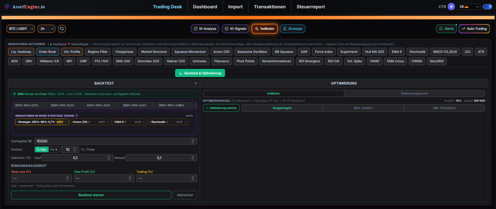Expand the Stochastik 1d timeframe chevron
The image size is (496, 209).
coord(172,122)
